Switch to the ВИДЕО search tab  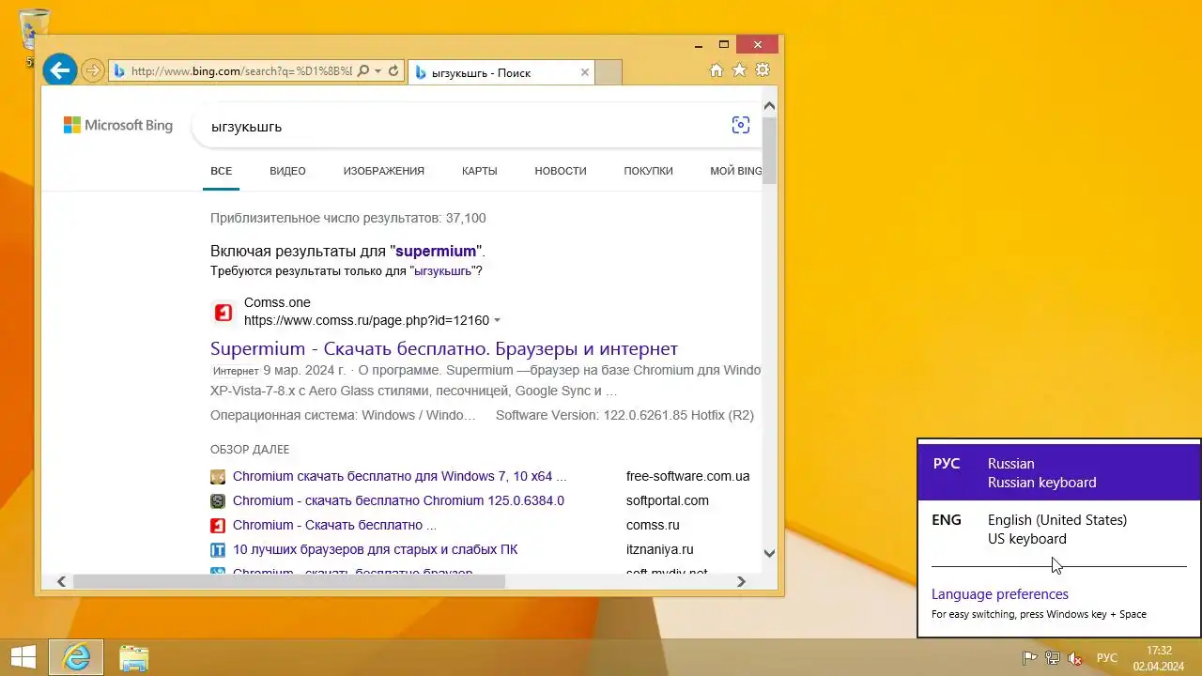pos(287,171)
